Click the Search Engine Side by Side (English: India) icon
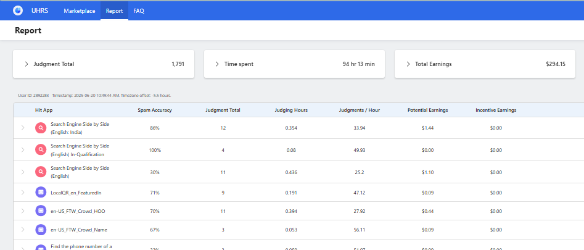Viewport: 584px width, 250px height. tap(41, 128)
